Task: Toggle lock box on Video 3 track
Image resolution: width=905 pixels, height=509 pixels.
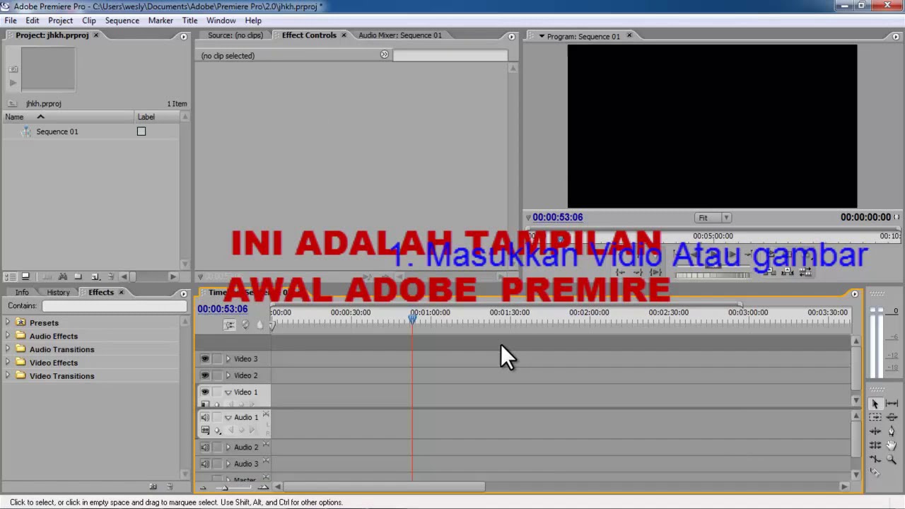Action: (217, 358)
